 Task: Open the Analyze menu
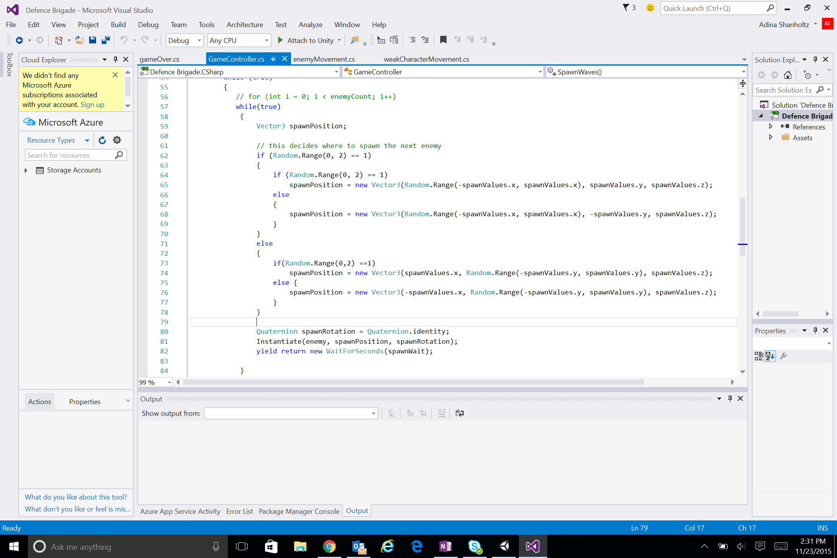point(310,24)
